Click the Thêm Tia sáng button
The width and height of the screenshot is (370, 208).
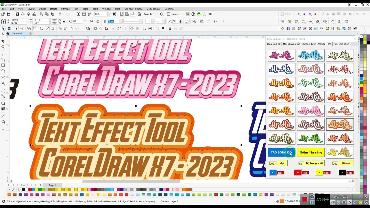click(x=311, y=152)
